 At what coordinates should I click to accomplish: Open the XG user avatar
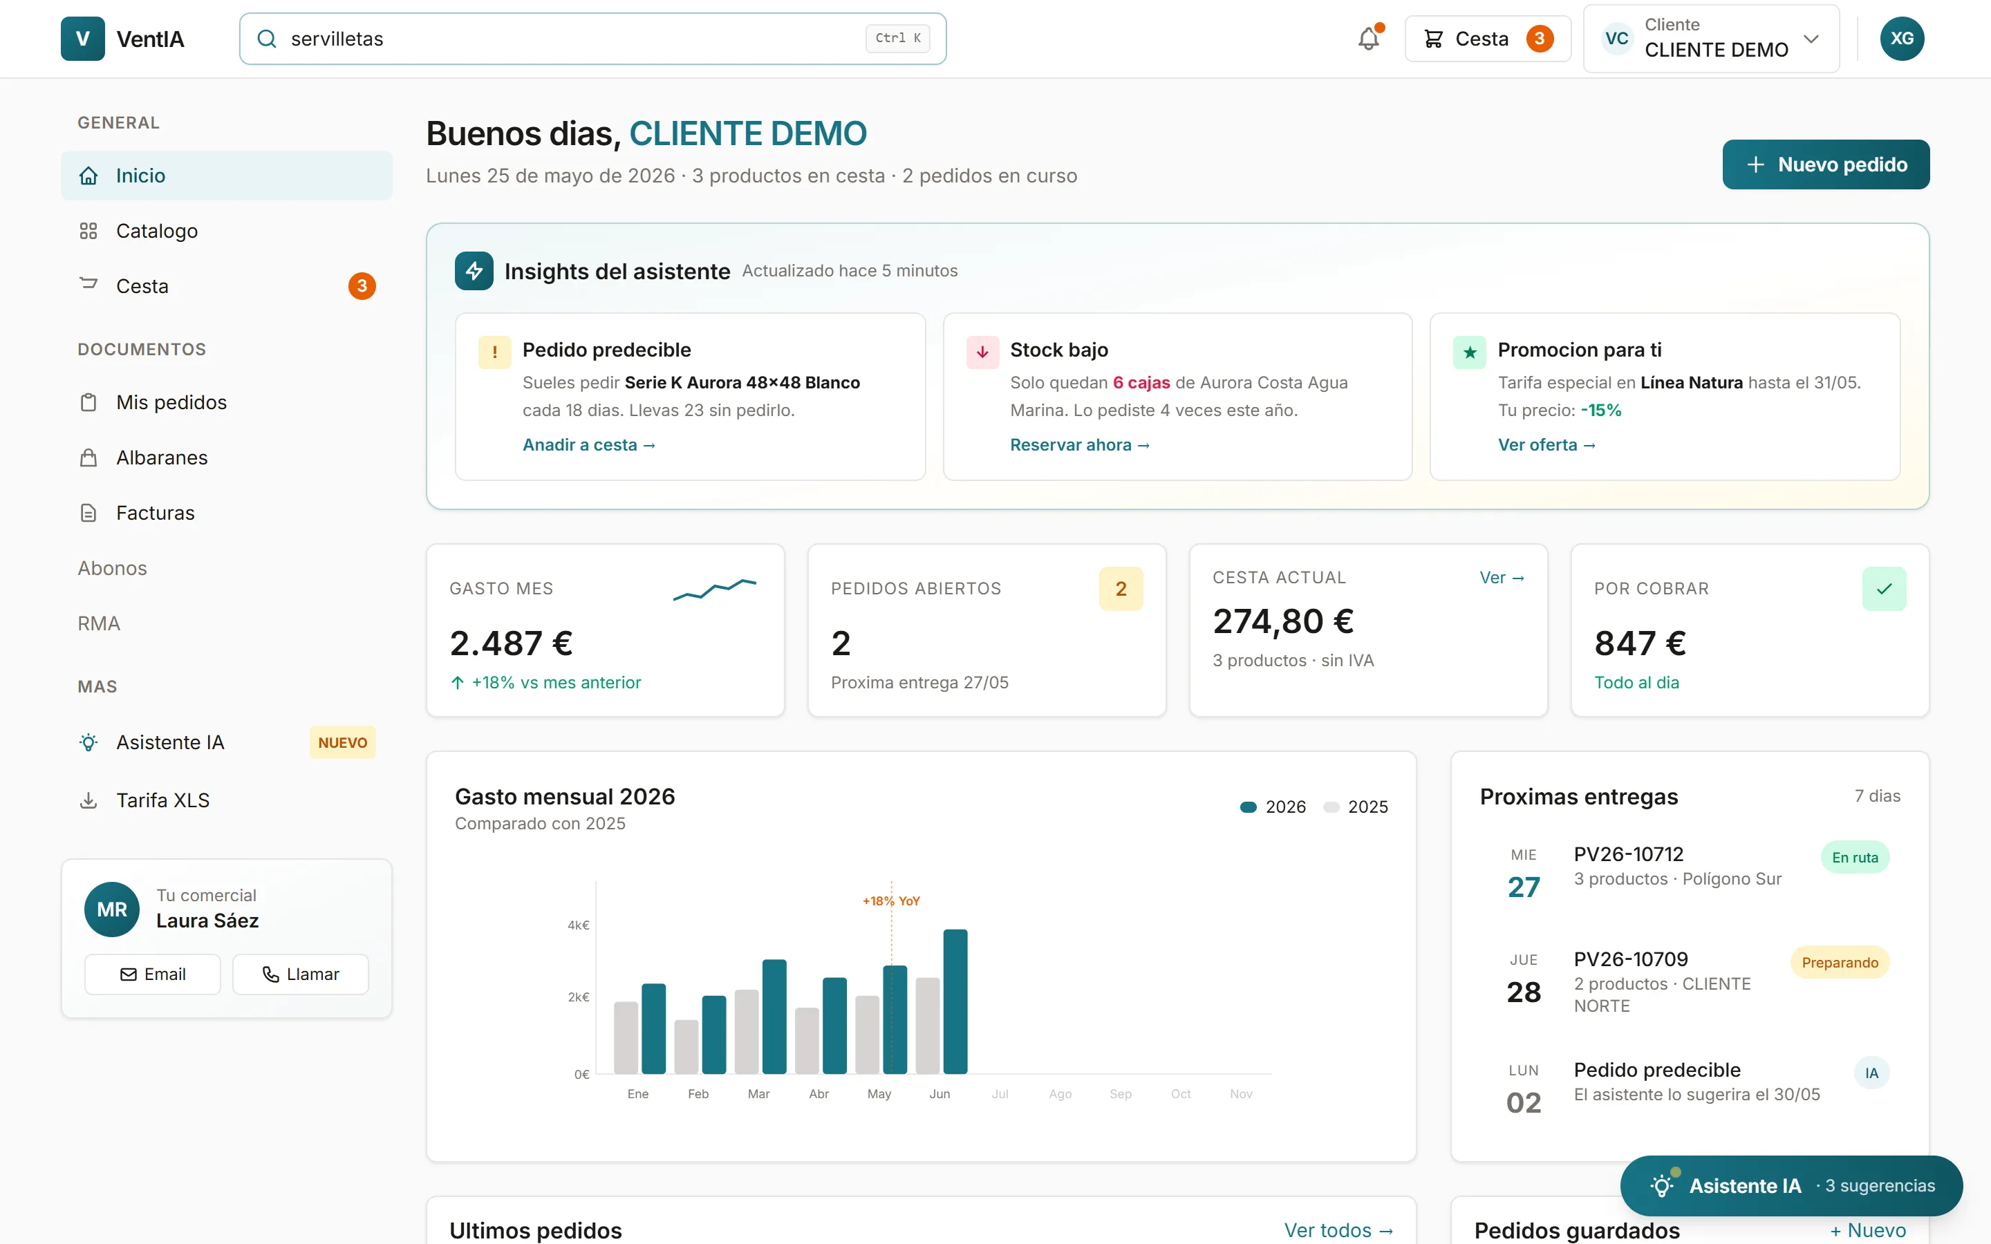point(1901,39)
